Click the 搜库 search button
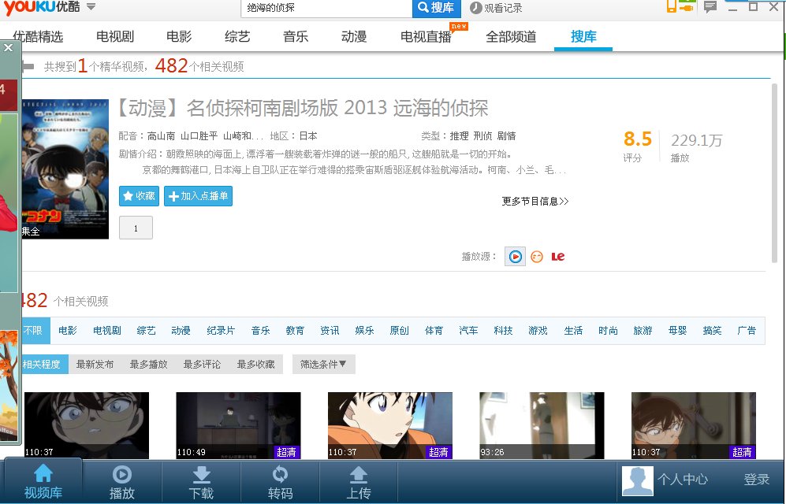 point(436,8)
